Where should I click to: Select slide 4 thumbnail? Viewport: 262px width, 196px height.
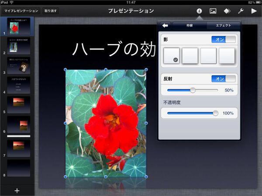tap(18, 85)
